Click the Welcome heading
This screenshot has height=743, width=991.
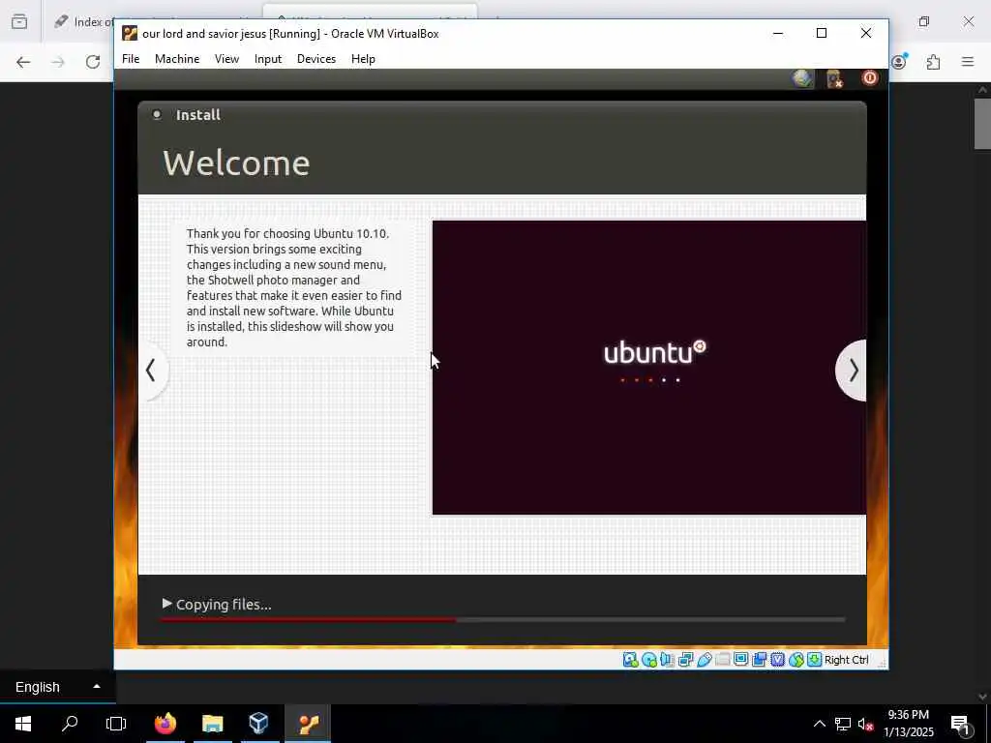tap(236, 163)
